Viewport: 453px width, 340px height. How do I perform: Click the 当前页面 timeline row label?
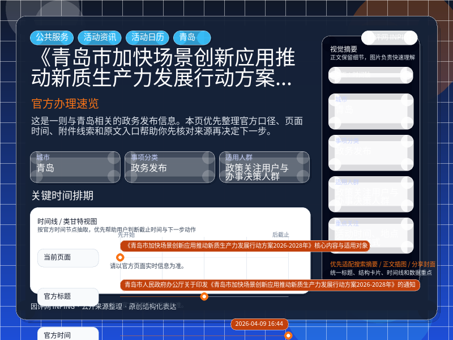pos(68,258)
